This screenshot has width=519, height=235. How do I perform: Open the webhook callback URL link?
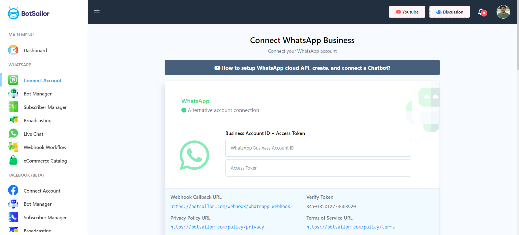pos(230,206)
